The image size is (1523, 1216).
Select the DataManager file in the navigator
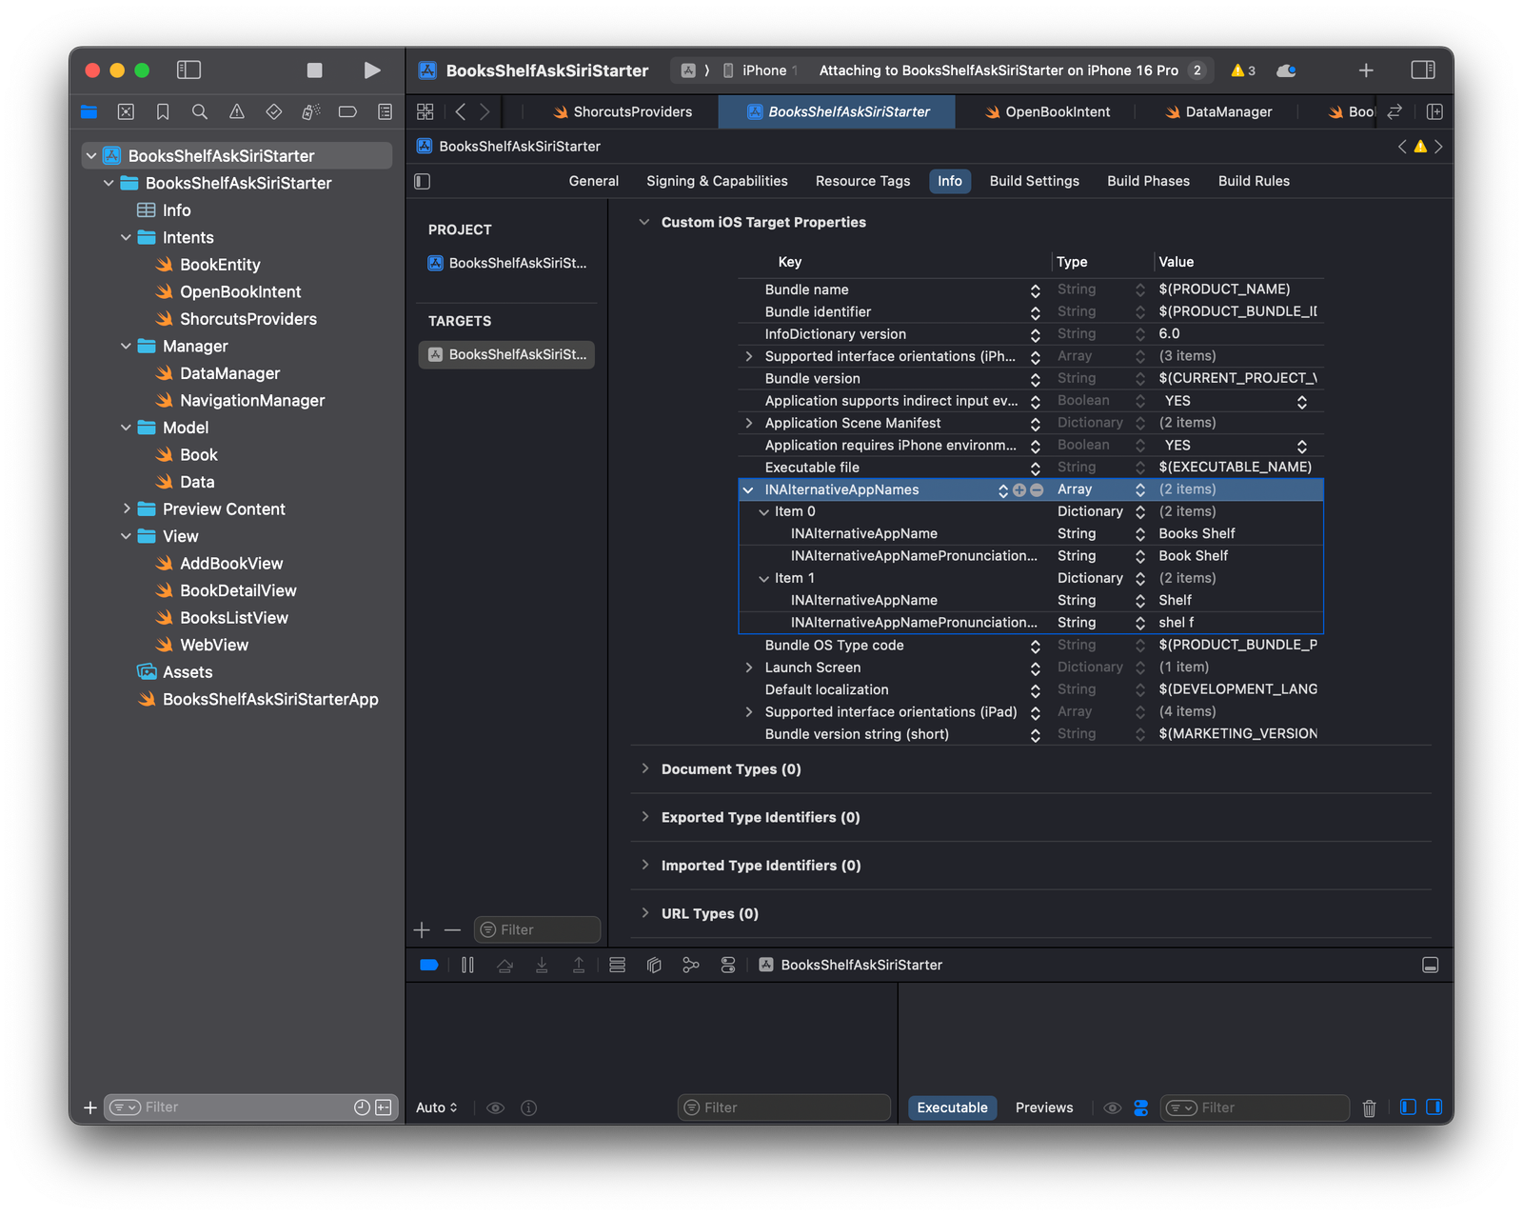[x=229, y=373]
